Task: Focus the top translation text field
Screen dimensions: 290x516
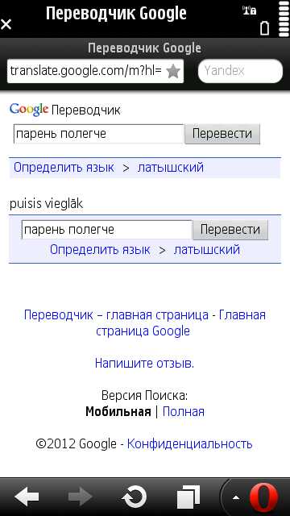Action: coord(98,134)
